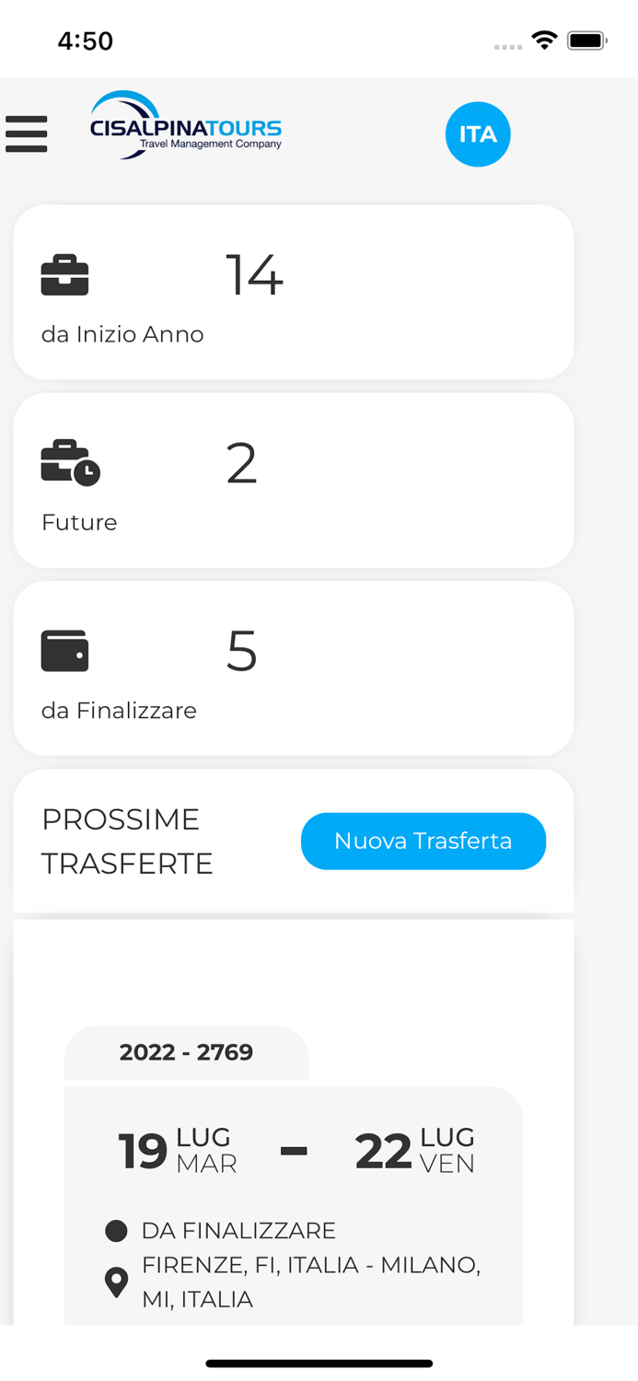Tap the Wi-Fi indicator in the status bar
The image size is (638, 1381).
pyautogui.click(x=543, y=40)
